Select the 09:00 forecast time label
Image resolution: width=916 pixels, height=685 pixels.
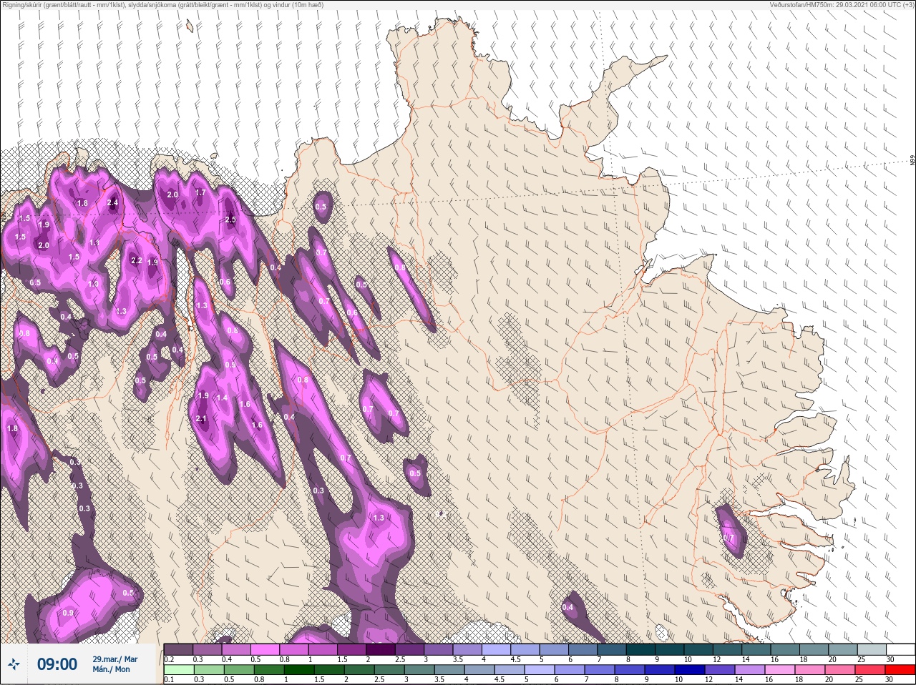[57, 664]
